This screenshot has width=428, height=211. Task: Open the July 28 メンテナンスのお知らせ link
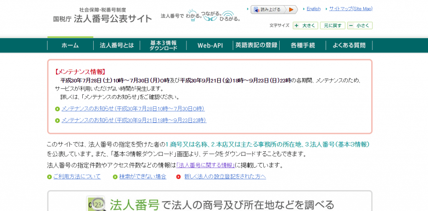coord(133,109)
